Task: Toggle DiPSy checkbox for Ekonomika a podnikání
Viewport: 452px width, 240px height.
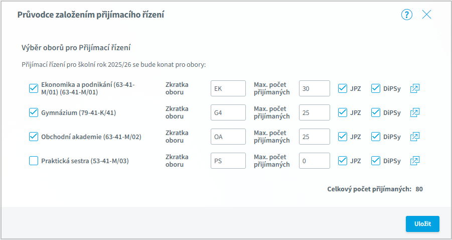Action: (376, 88)
